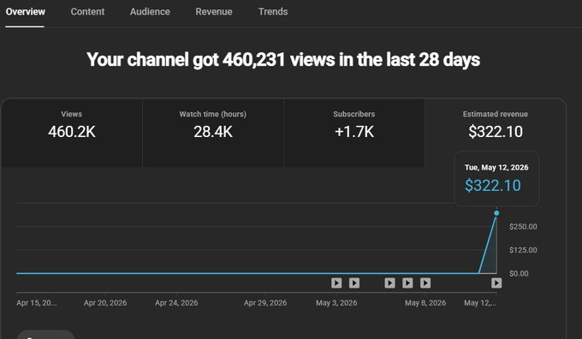Viewport: 582px width, 339px height.
Task: Select the Subscribers +1.7K metric card
Action: coord(354,133)
